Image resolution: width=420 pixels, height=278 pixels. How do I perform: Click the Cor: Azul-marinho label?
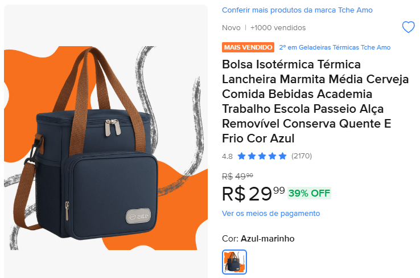click(x=258, y=238)
